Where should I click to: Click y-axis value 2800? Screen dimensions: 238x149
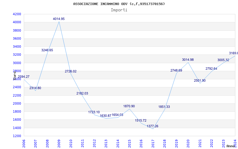17,71
